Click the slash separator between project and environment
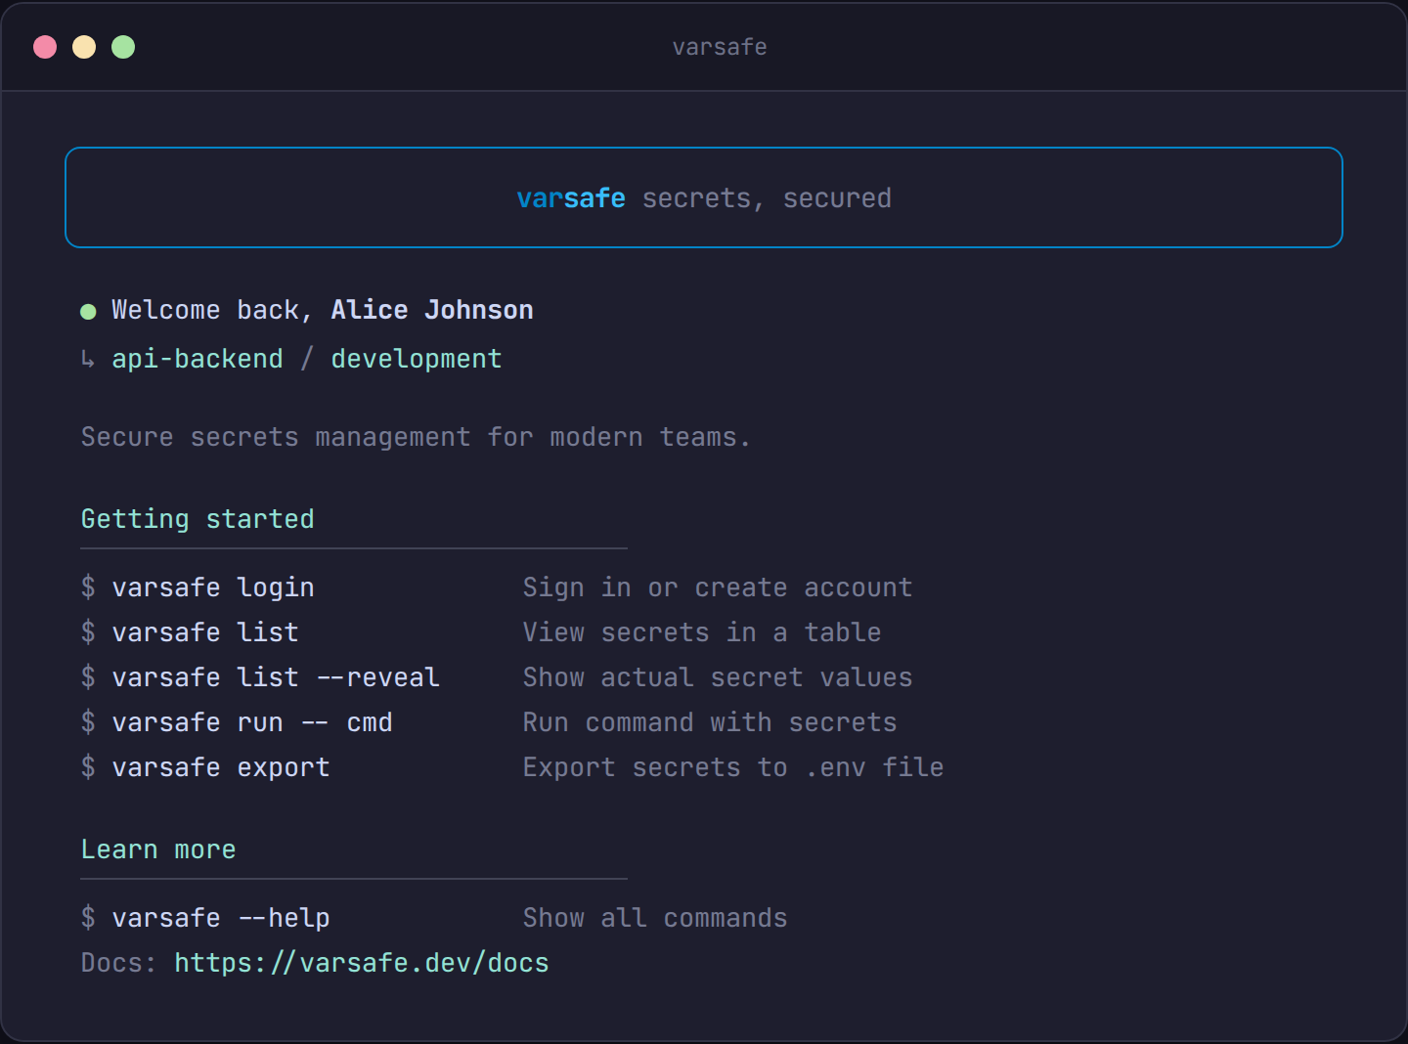 click(306, 359)
